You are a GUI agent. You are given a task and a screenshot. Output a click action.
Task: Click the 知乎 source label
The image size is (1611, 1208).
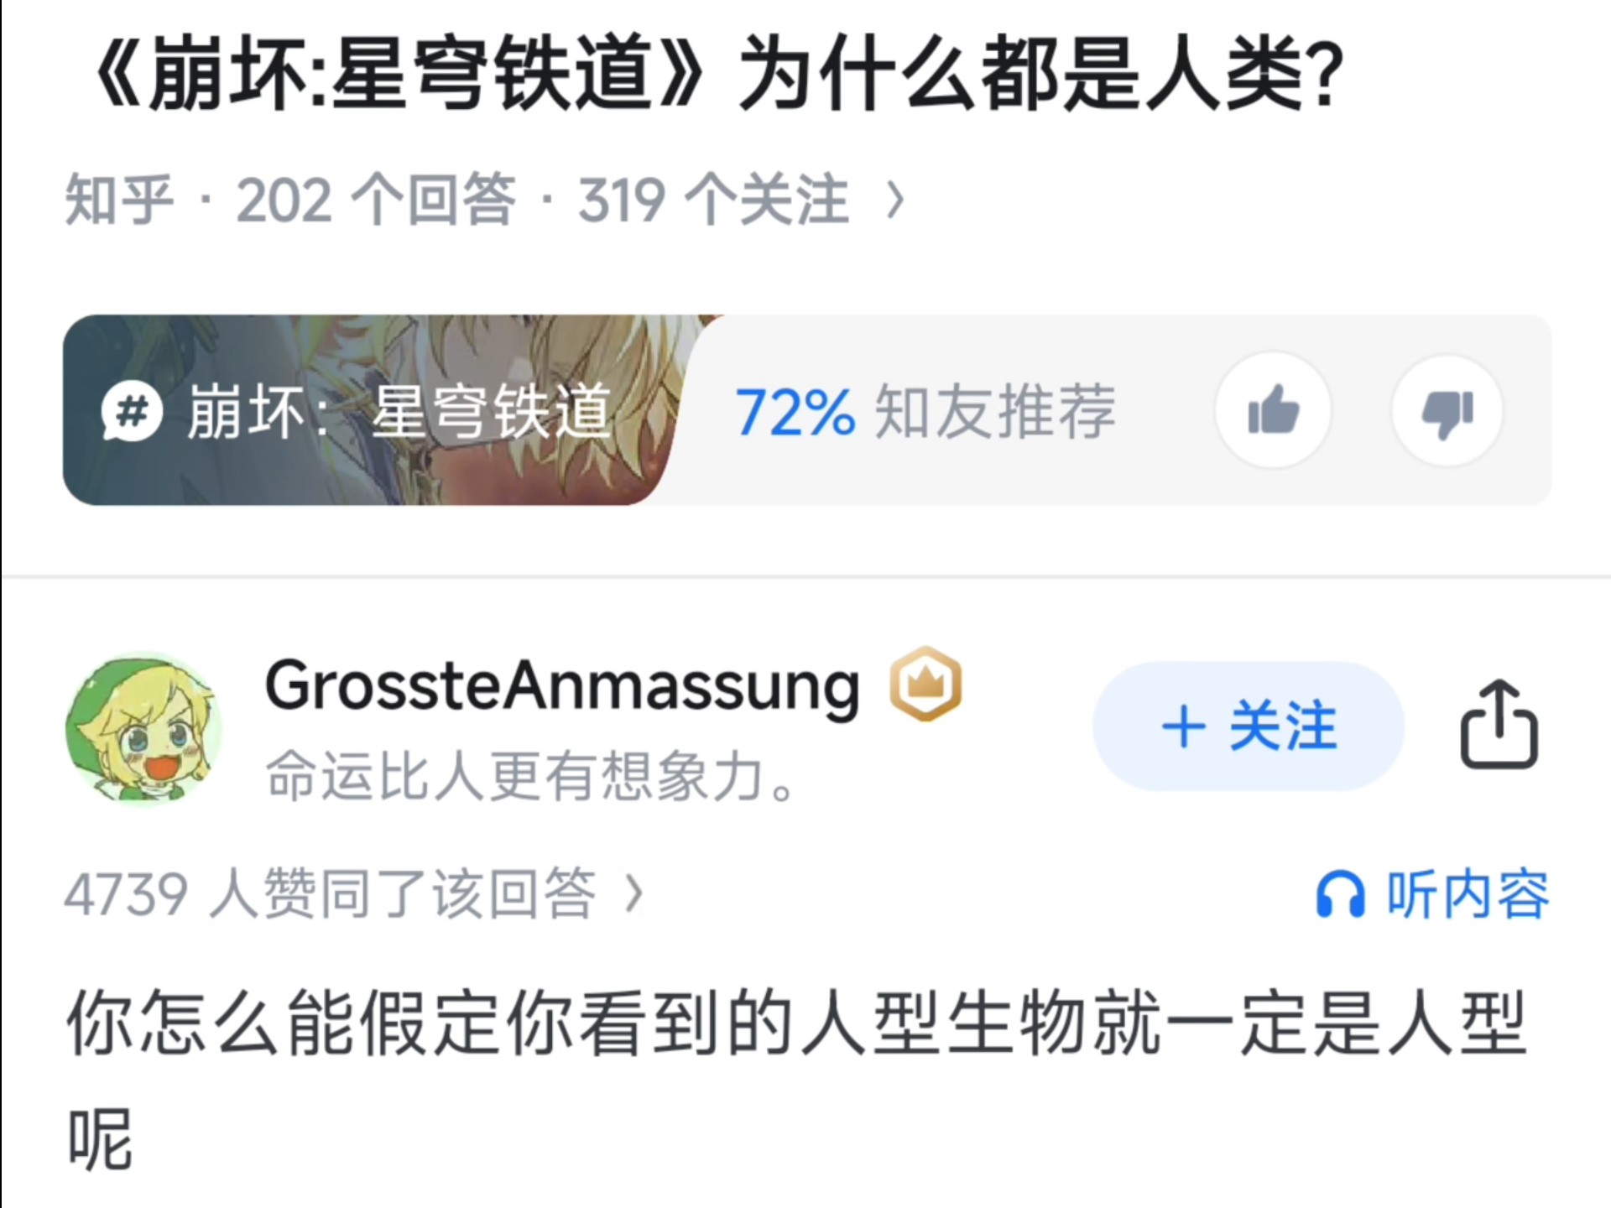pos(119,200)
